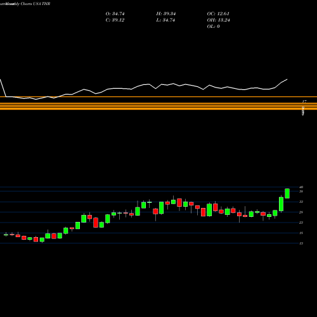
Task: Click the price axis label '13'
Action: pyautogui.click(x=301, y=243)
